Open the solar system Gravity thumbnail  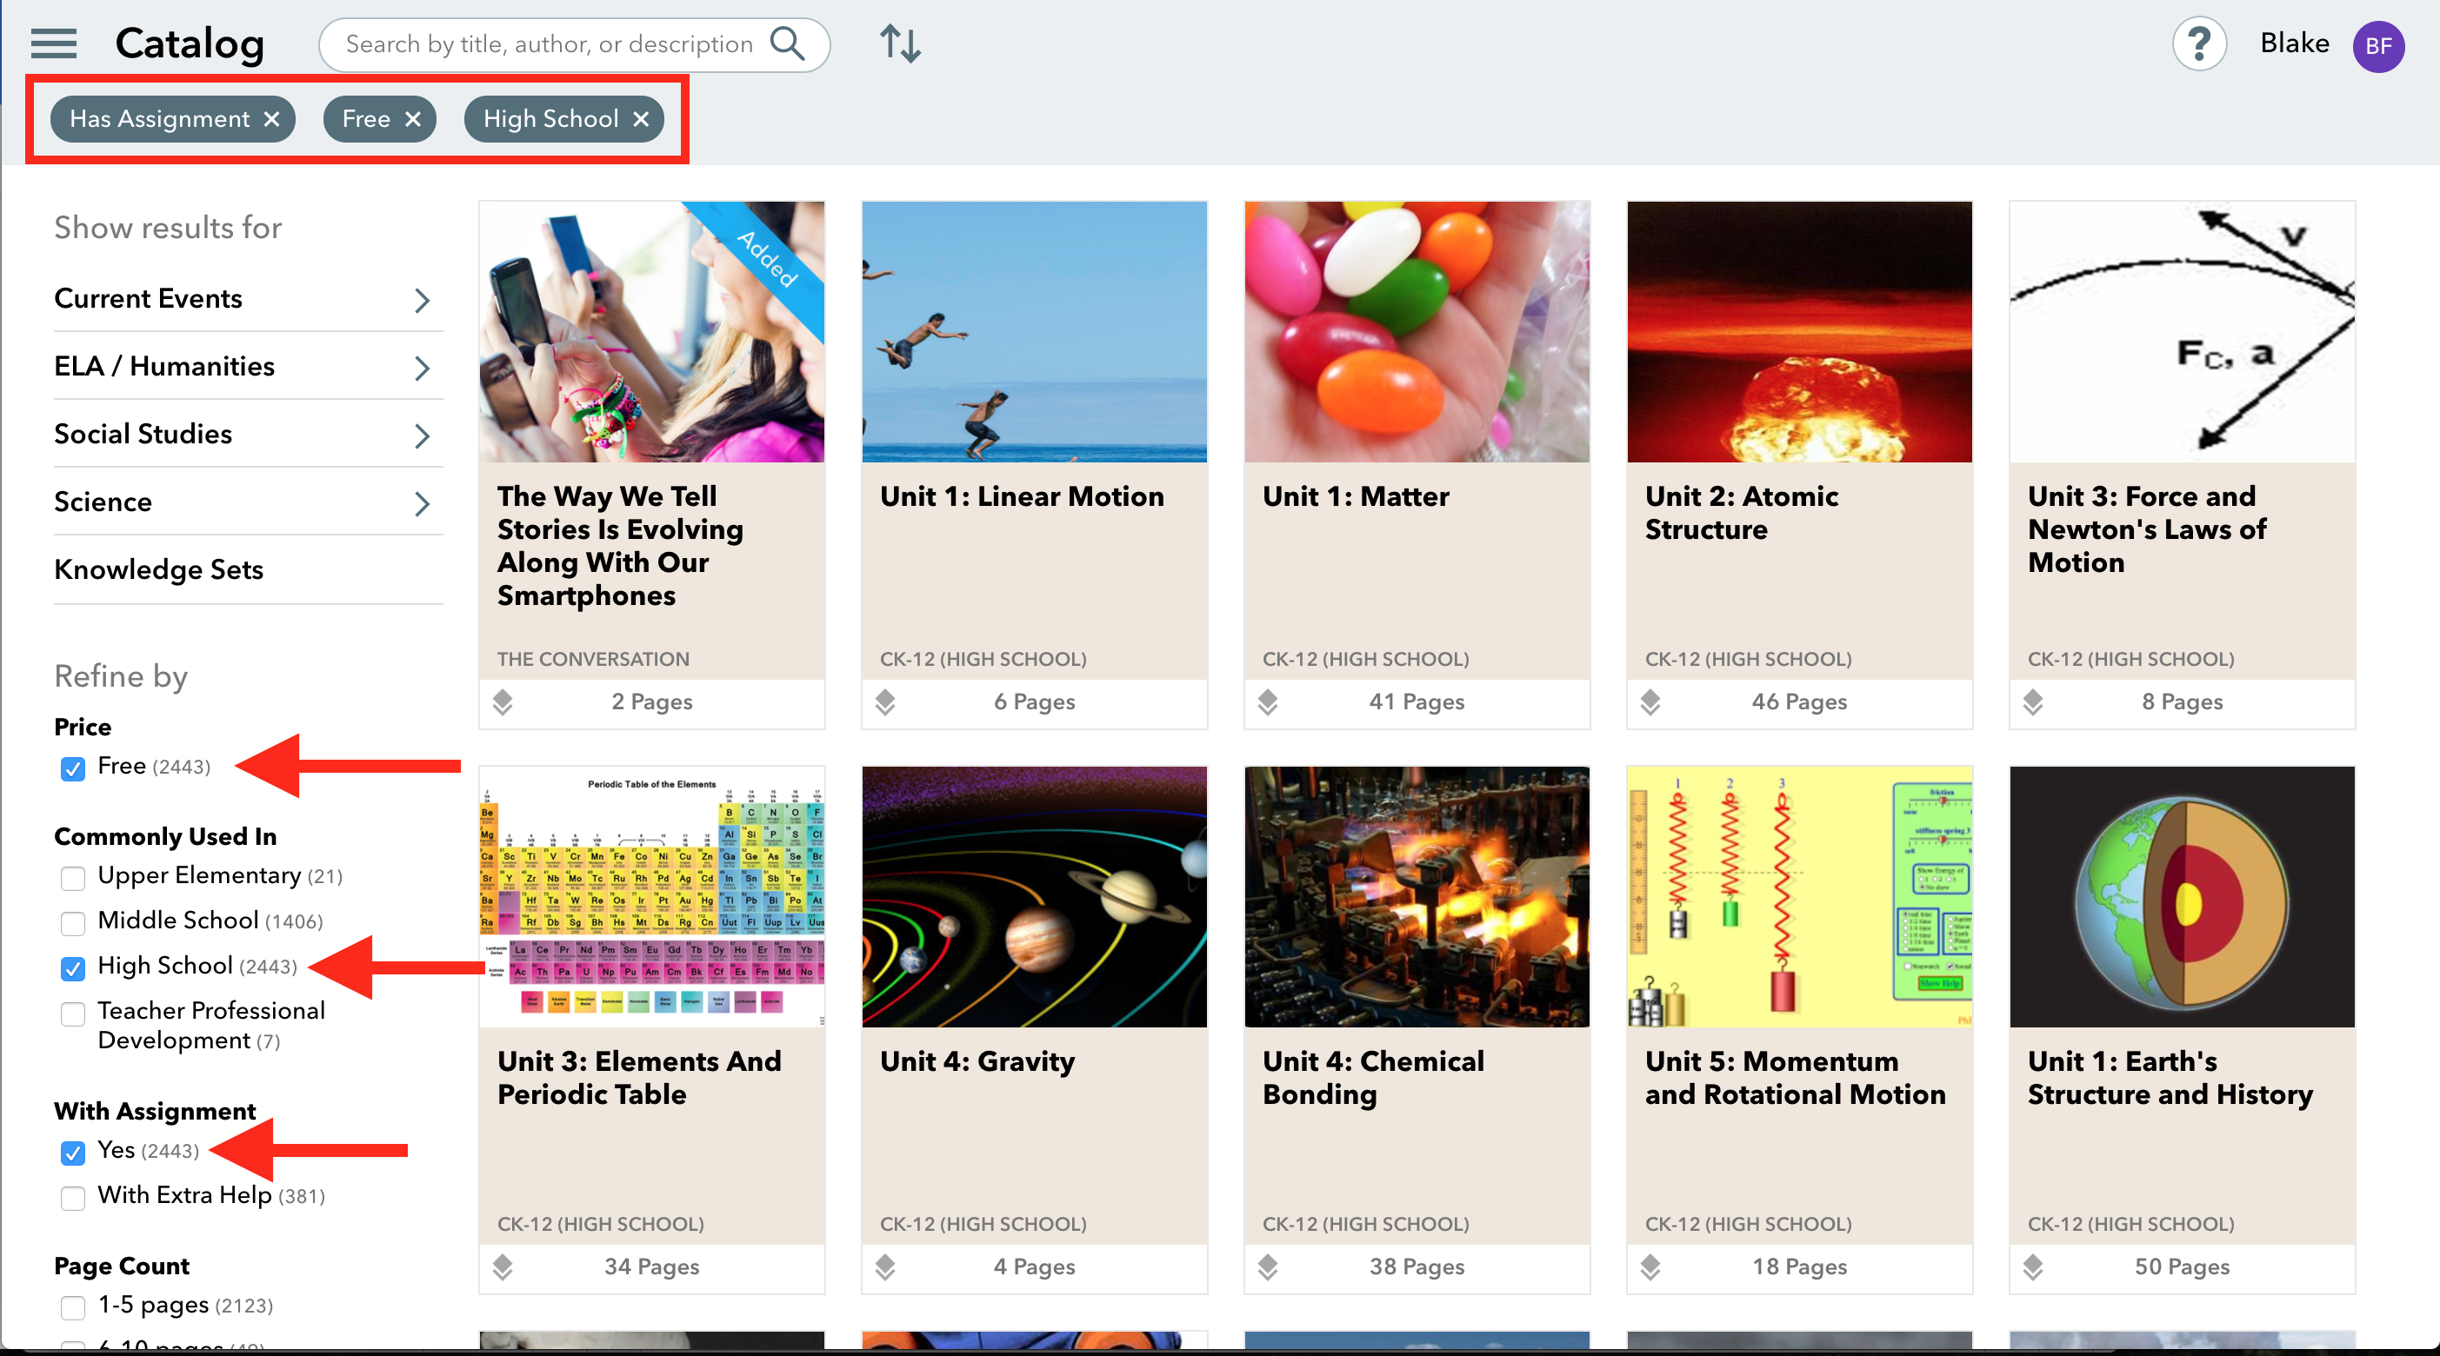coord(1035,897)
